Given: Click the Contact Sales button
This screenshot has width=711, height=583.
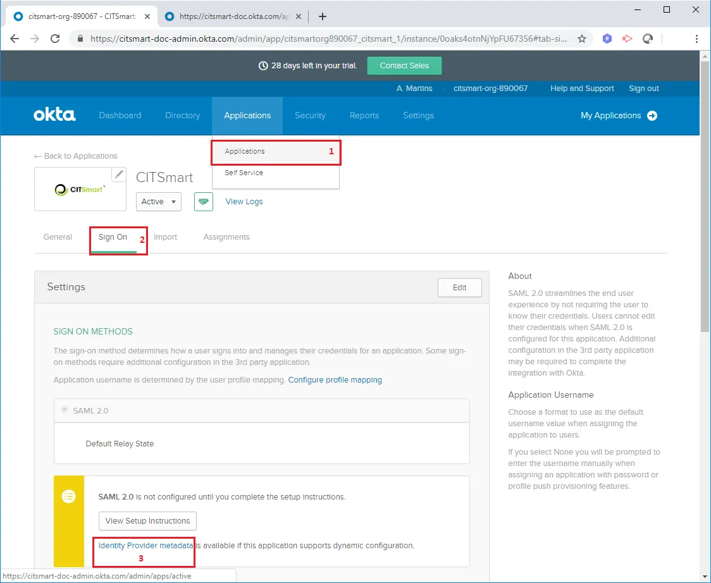Looking at the screenshot, I should pyautogui.click(x=404, y=66).
